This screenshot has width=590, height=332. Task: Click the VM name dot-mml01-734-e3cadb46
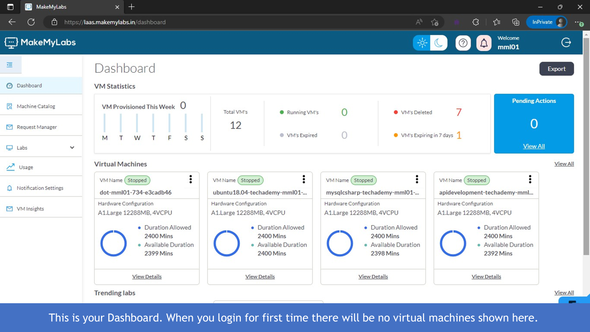(136, 193)
